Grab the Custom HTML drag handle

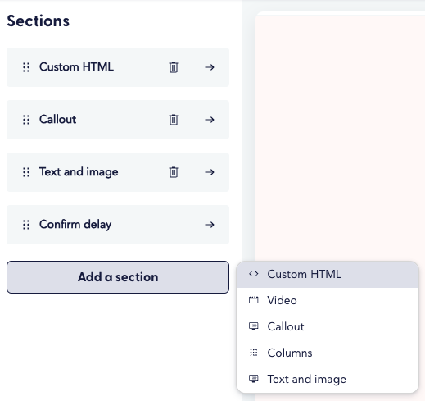(x=26, y=67)
